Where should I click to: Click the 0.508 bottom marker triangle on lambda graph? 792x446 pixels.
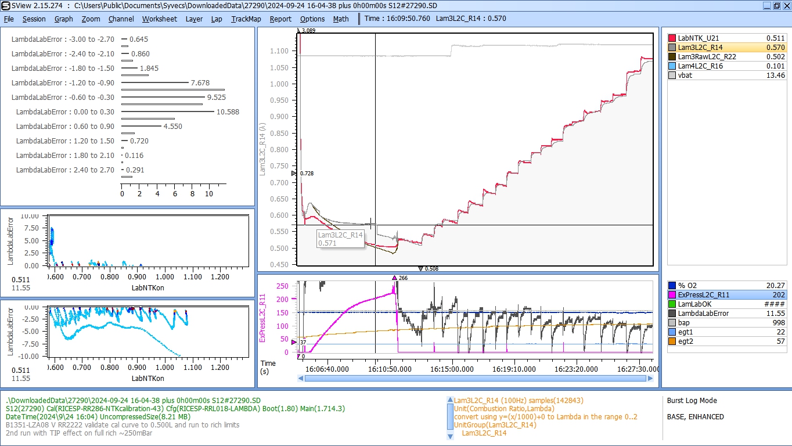click(420, 268)
